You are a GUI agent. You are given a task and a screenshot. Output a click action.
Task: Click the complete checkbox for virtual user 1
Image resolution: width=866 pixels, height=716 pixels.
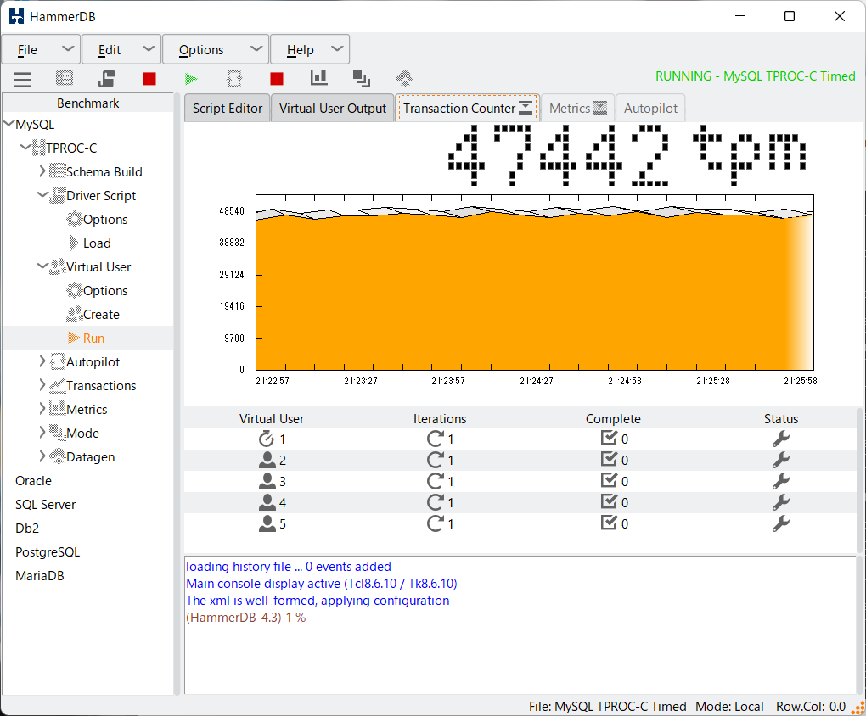pos(609,439)
